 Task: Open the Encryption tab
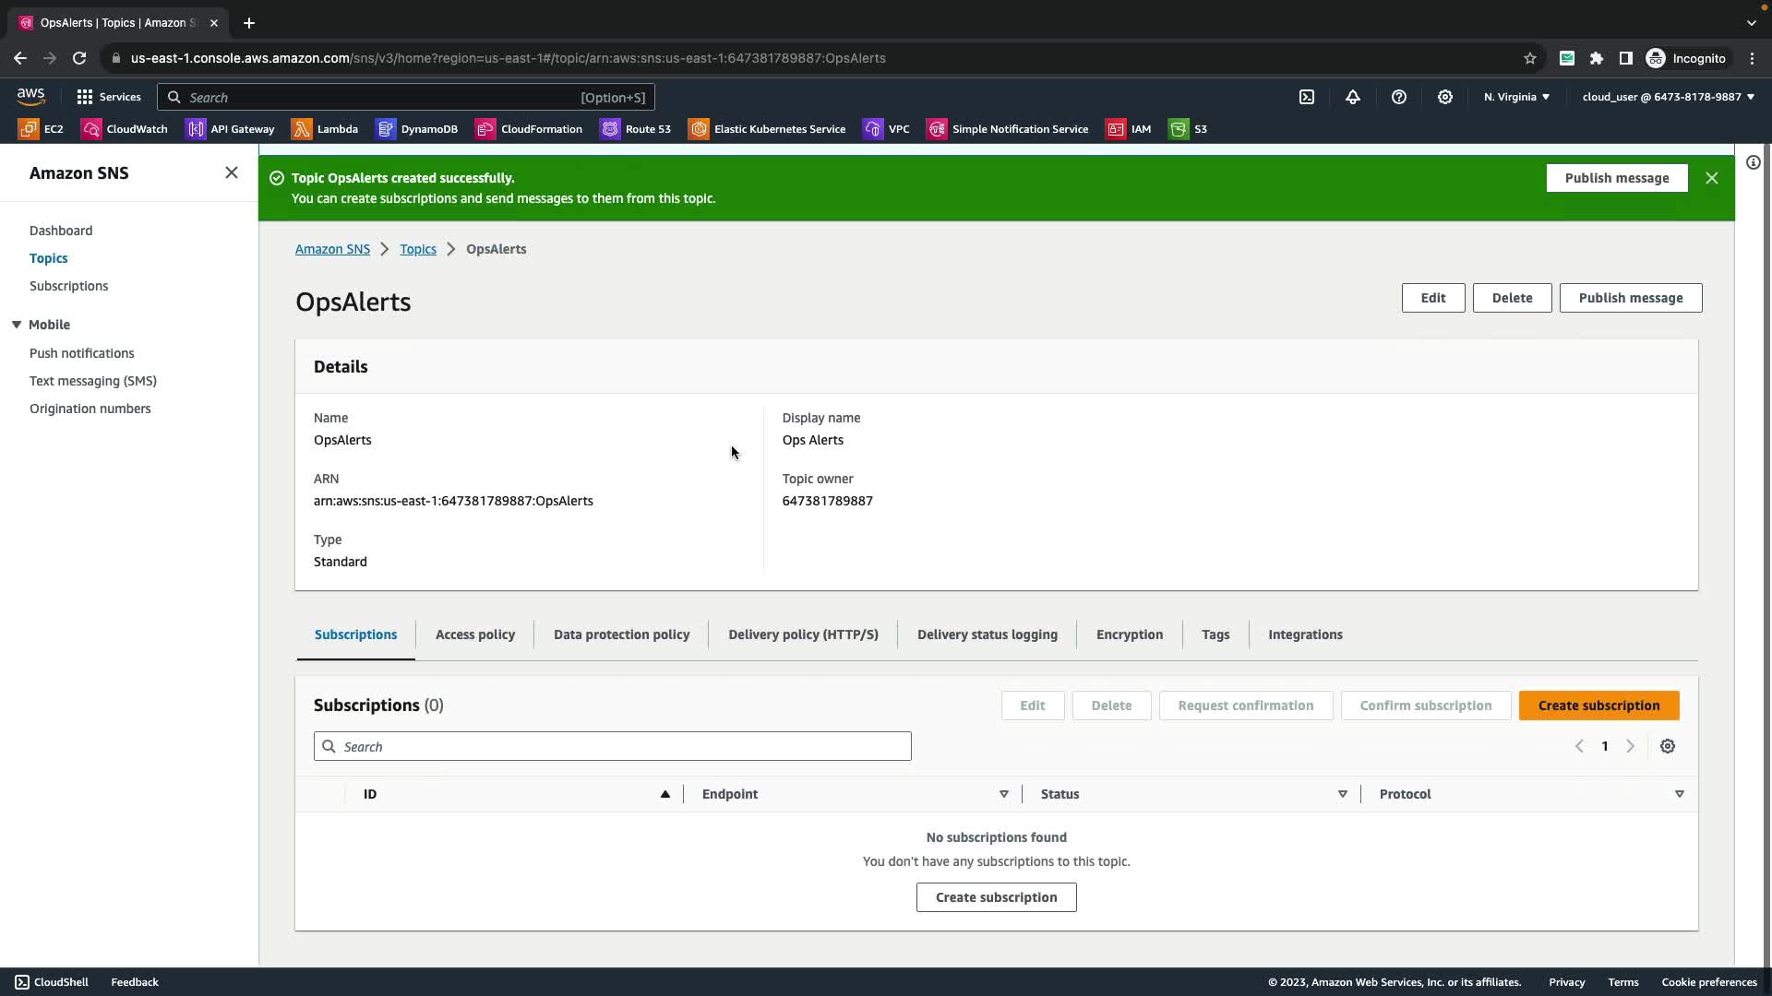1130,634
